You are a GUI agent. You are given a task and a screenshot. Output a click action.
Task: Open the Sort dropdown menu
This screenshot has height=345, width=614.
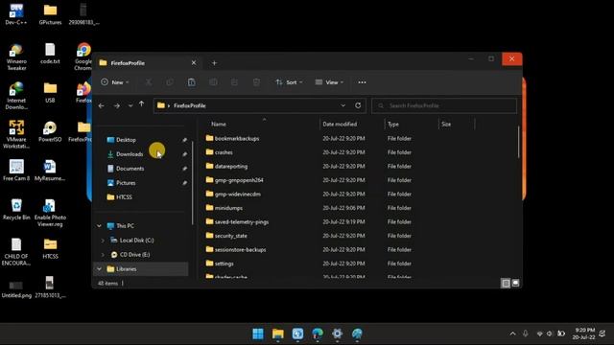[x=289, y=82]
